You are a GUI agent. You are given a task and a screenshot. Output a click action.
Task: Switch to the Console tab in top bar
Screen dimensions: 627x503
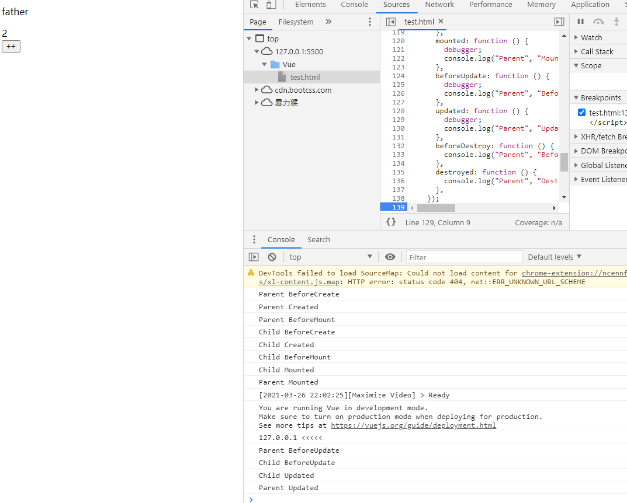tap(354, 5)
